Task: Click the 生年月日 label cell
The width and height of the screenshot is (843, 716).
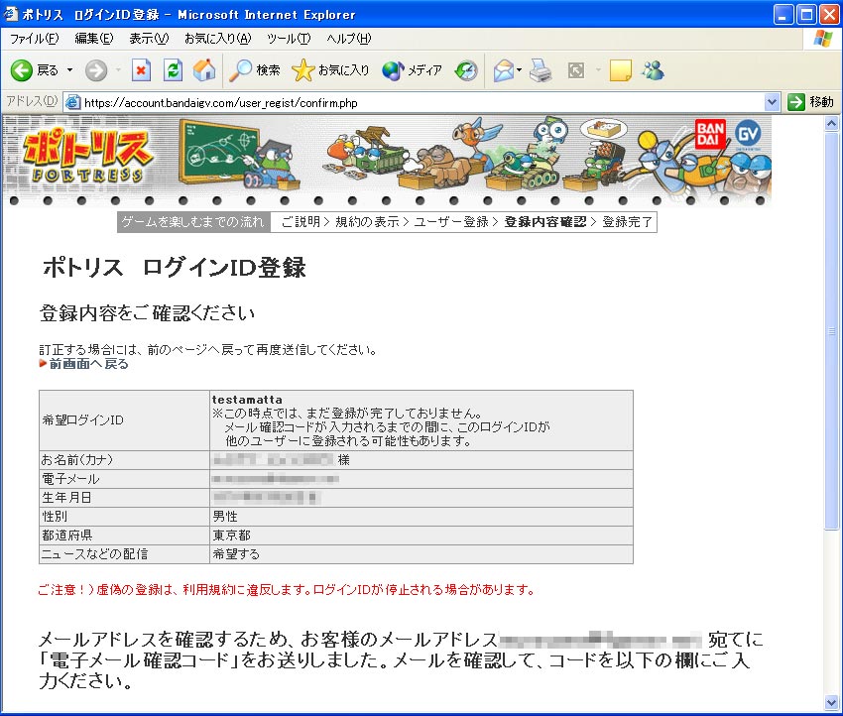Action: pyautogui.click(x=124, y=498)
